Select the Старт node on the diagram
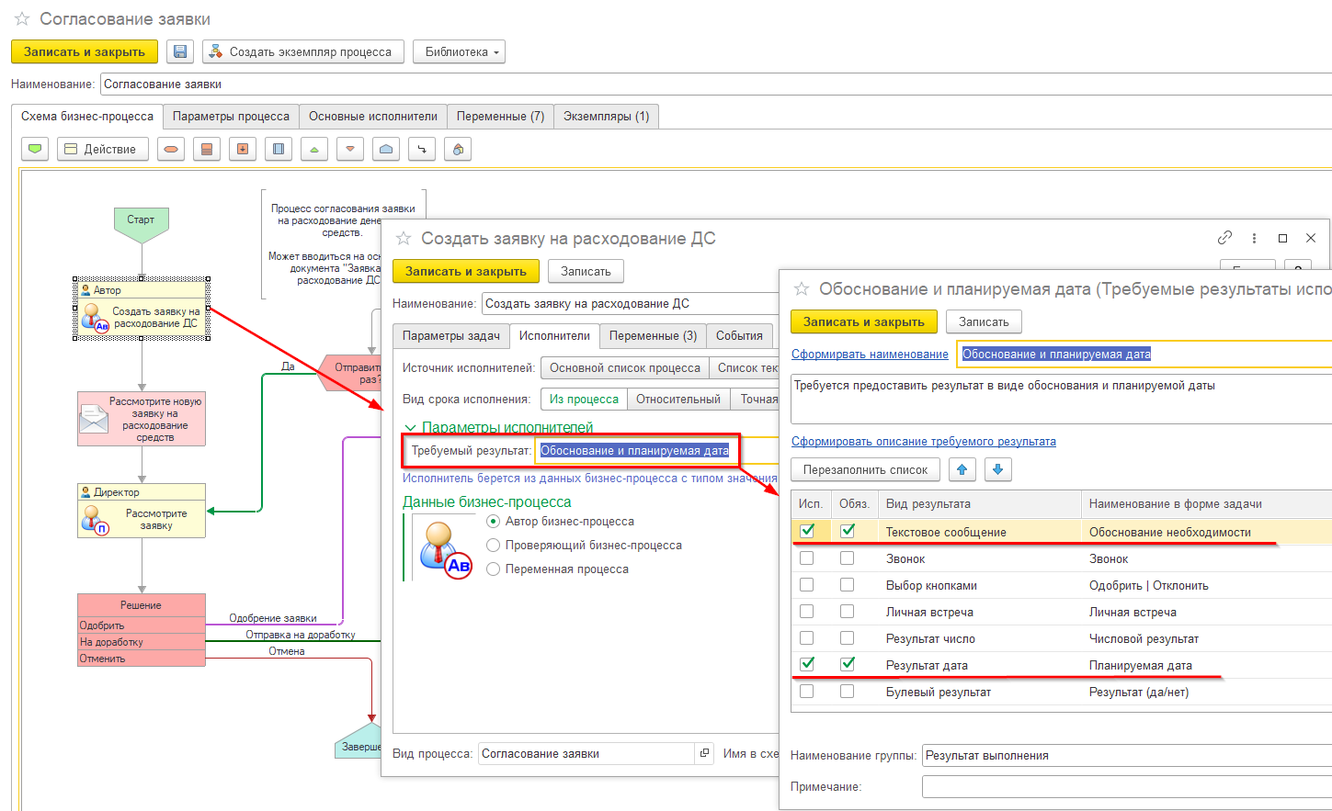This screenshot has height=811, width=1332. (142, 224)
